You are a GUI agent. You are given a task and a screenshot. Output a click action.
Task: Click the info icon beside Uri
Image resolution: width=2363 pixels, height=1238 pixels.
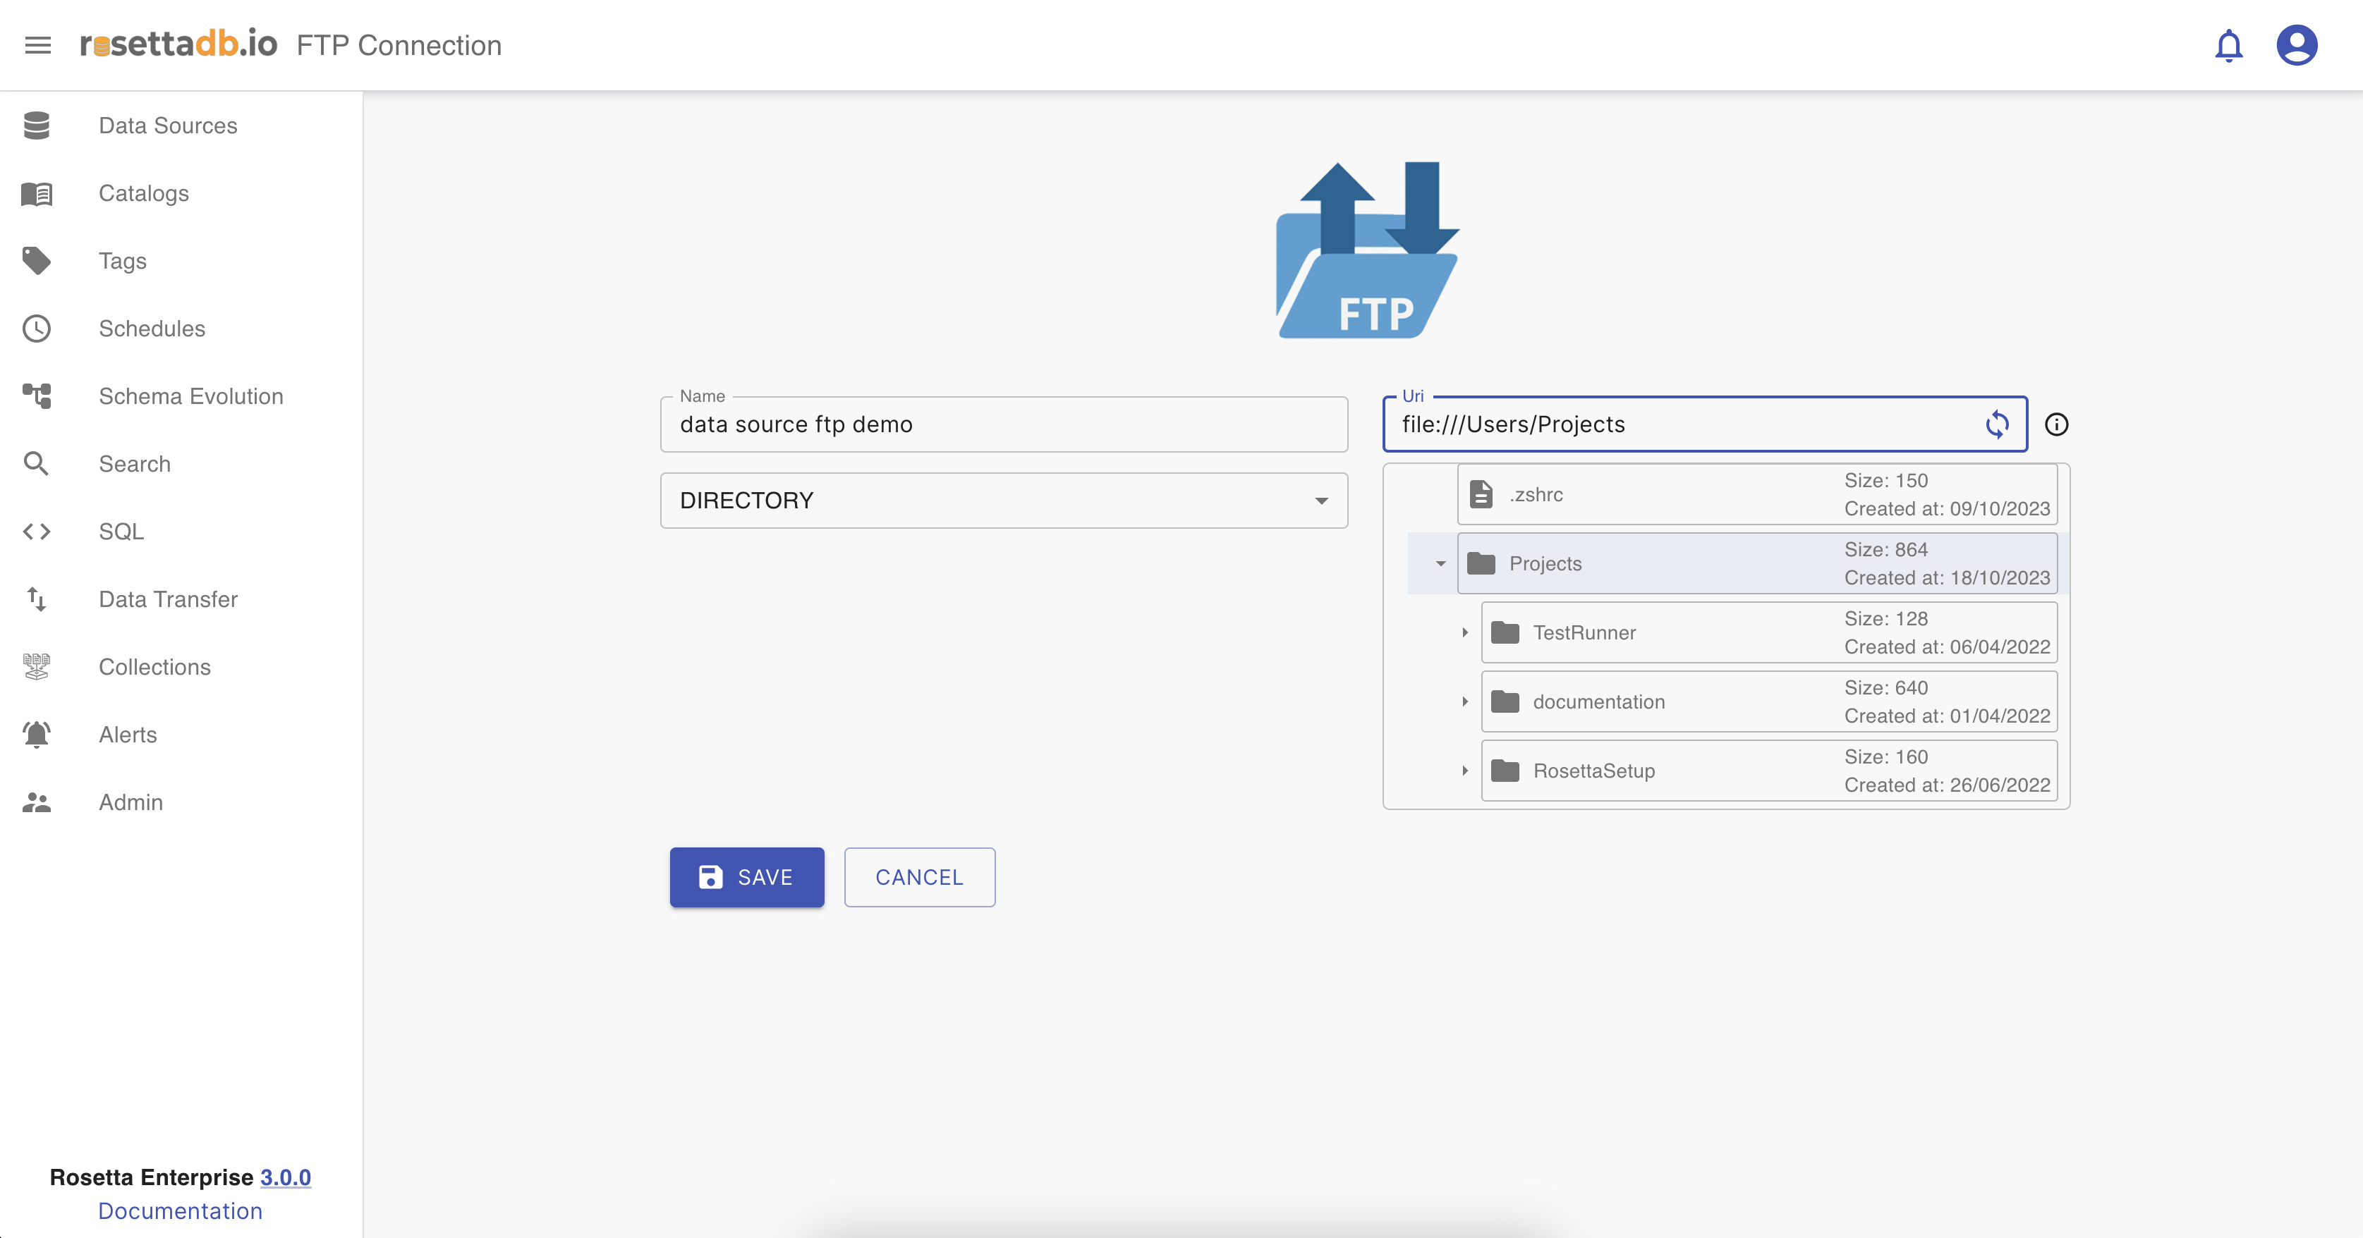[2055, 424]
